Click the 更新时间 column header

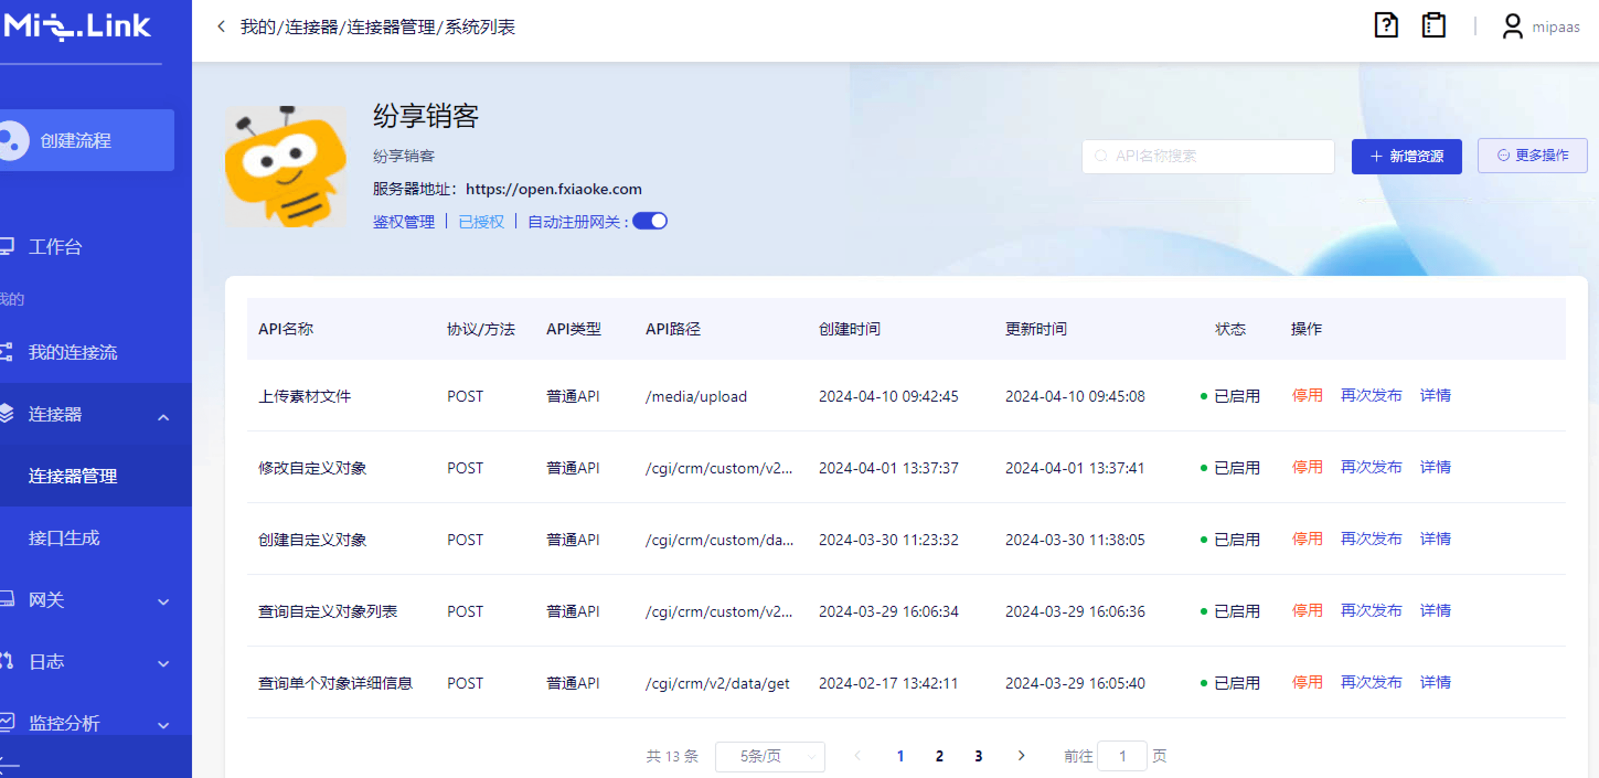coord(1036,328)
